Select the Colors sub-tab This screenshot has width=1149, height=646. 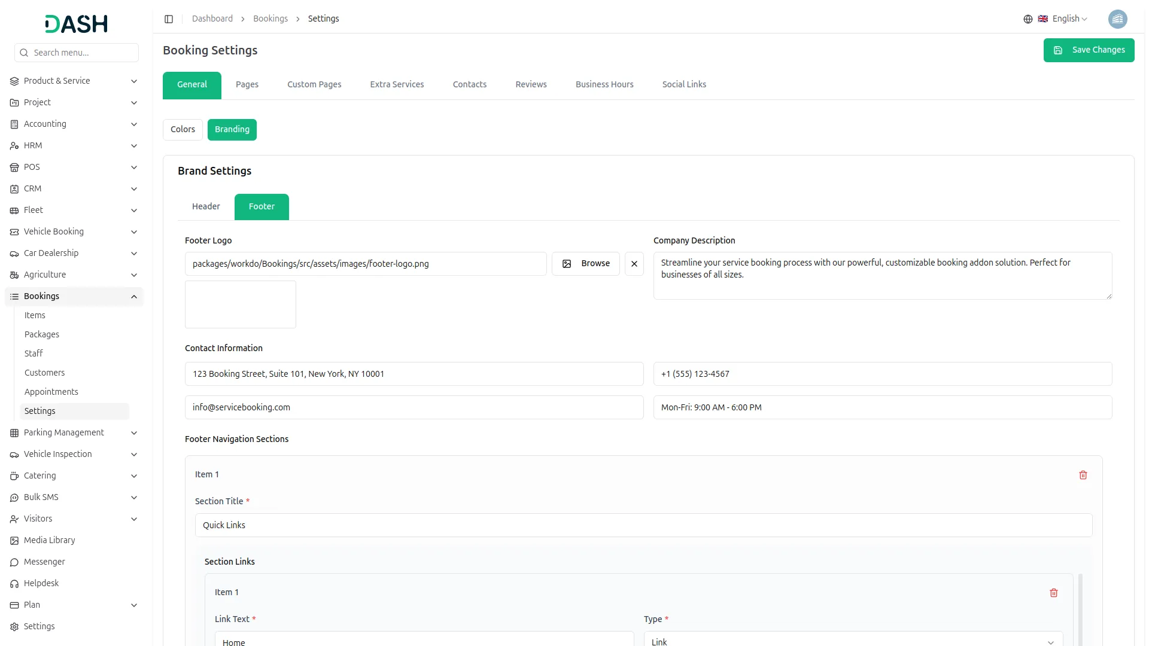183,130
